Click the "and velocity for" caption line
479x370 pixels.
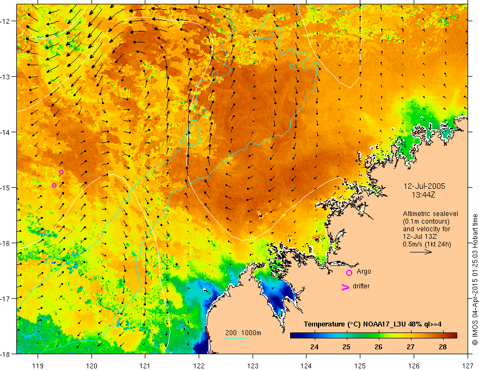tap(426, 229)
